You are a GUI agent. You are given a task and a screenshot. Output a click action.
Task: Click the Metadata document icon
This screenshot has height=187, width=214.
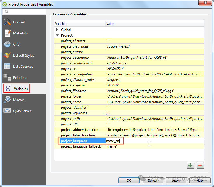click(7, 33)
